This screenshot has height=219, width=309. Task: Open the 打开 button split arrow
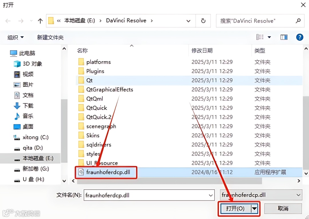pos(254,208)
